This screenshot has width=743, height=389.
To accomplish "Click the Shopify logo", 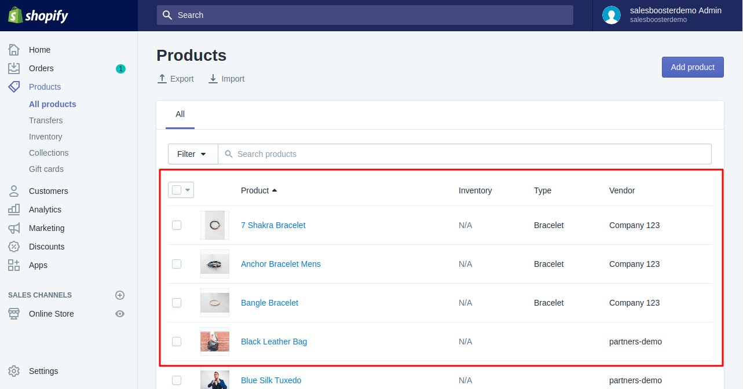I will point(38,15).
